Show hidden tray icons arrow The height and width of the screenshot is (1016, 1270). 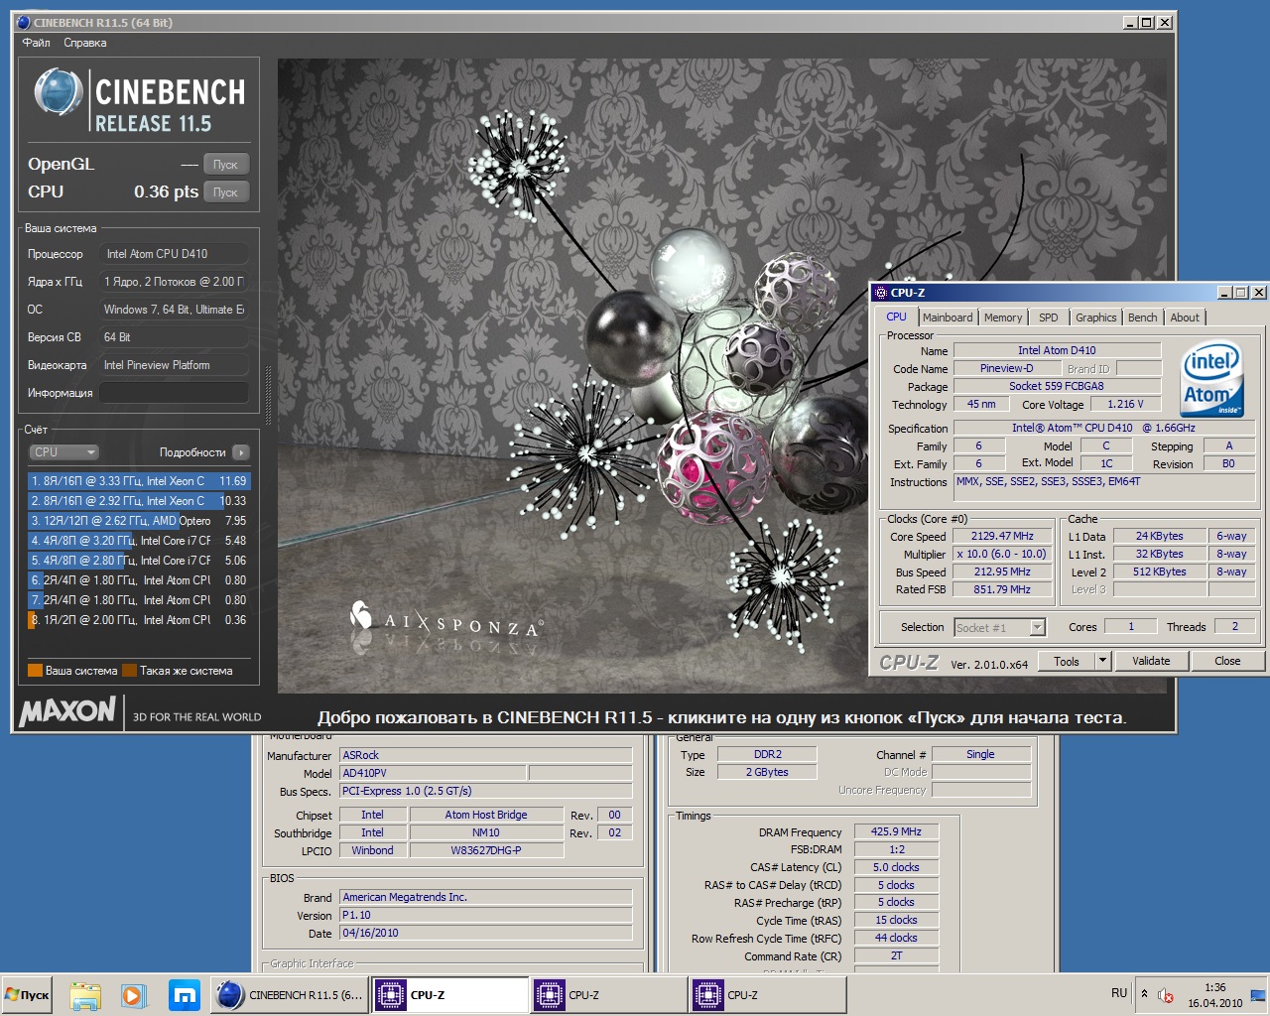pos(1144,993)
